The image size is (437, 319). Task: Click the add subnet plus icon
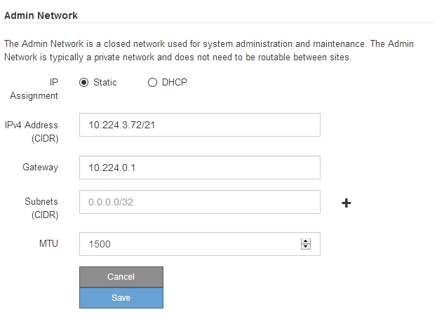pyautogui.click(x=346, y=203)
